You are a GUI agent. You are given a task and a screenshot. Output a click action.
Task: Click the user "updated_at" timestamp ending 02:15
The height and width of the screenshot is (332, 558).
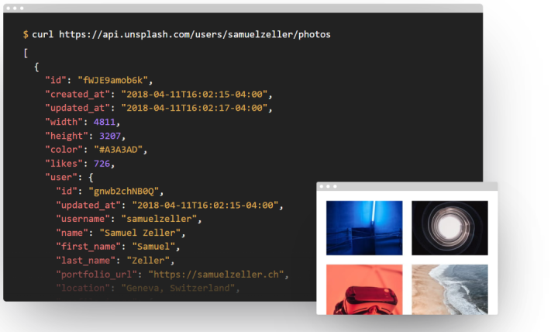tap(205, 206)
